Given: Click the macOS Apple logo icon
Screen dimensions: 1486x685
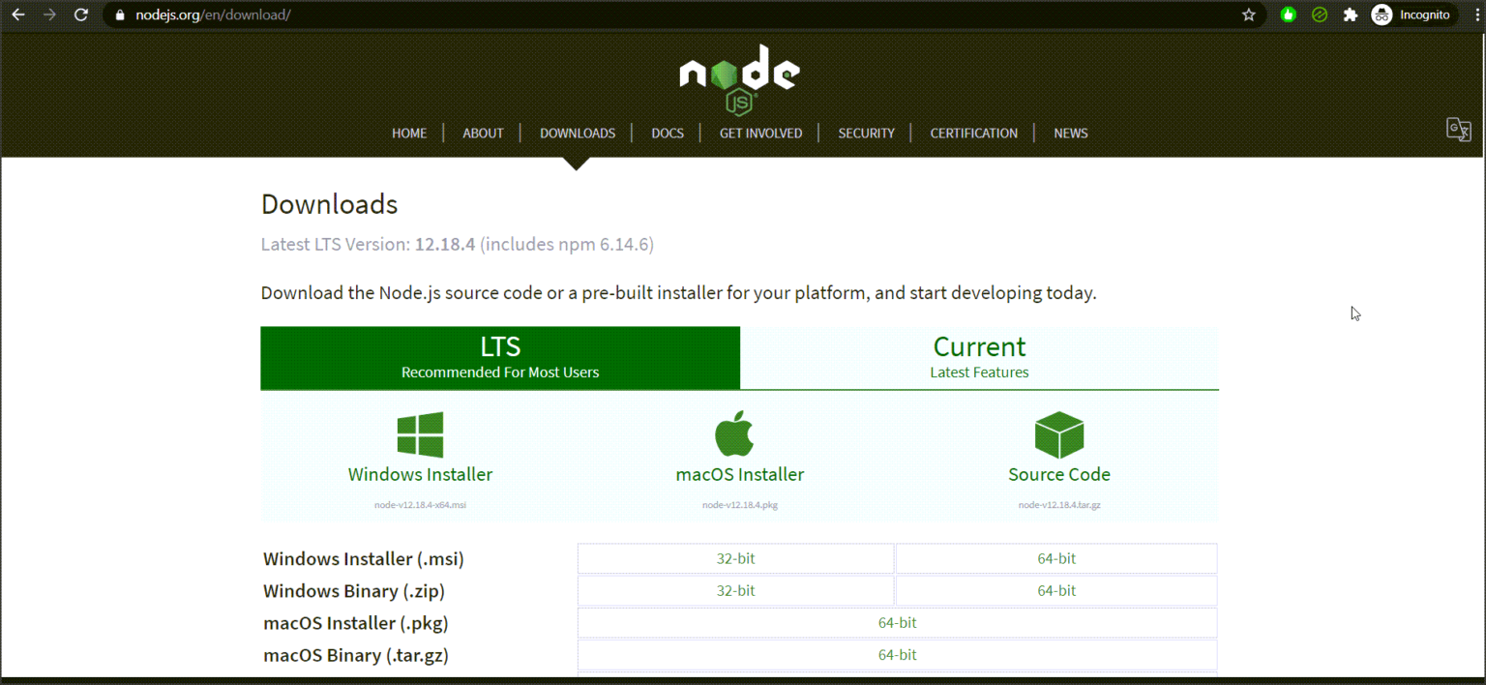Looking at the screenshot, I should (734, 432).
